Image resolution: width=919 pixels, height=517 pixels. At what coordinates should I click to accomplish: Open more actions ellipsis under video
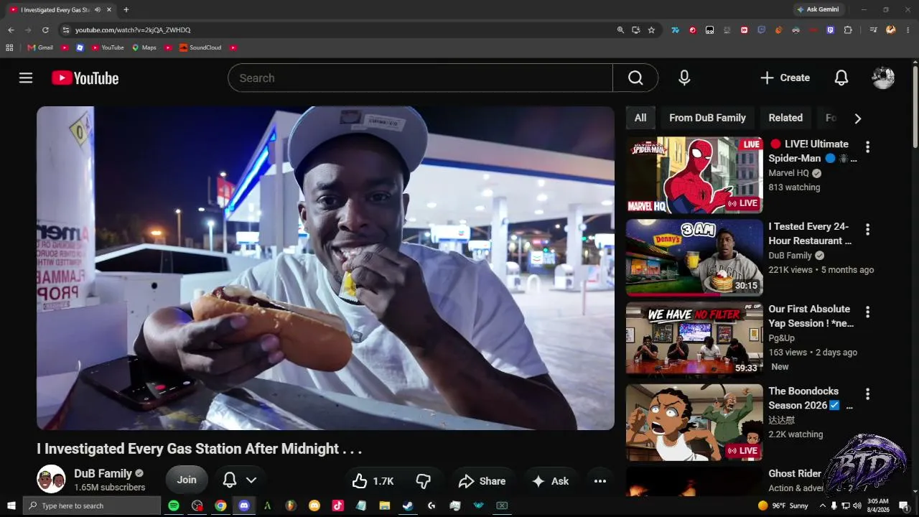click(x=600, y=481)
